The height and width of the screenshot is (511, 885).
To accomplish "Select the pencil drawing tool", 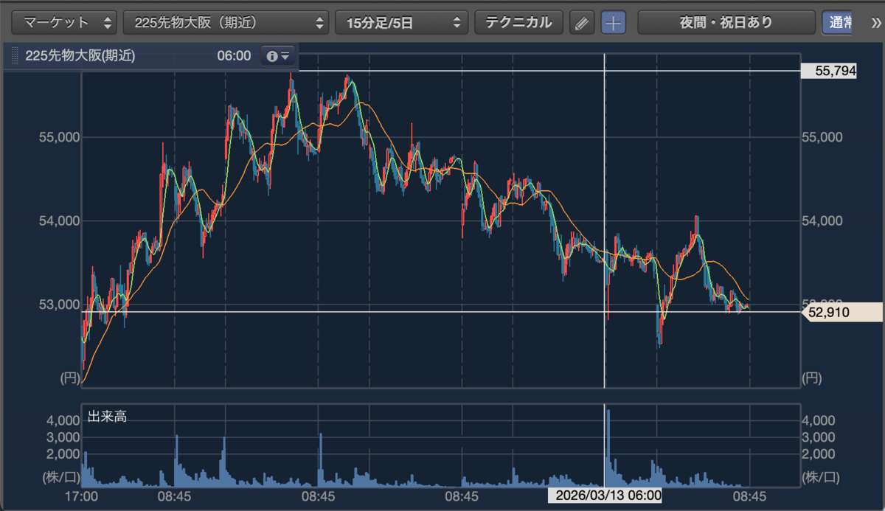I will click(x=582, y=23).
